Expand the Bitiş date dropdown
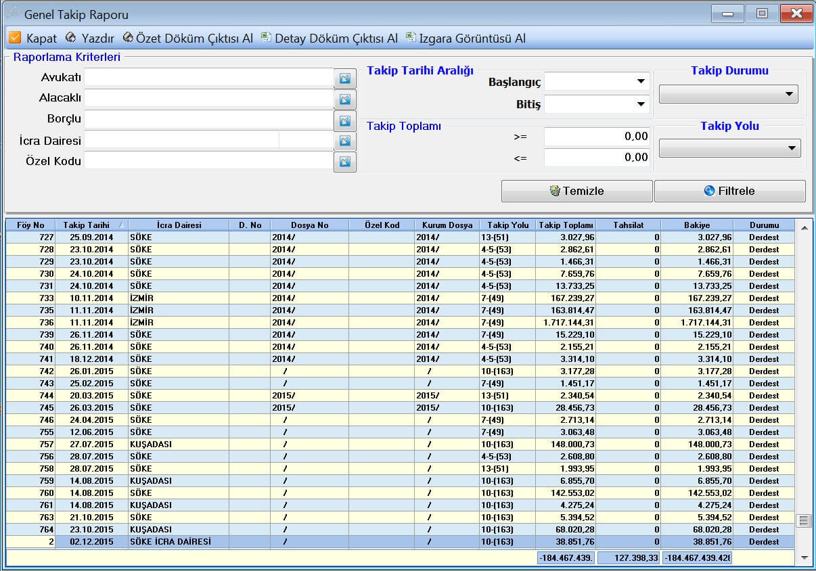The width and height of the screenshot is (816, 571). click(640, 104)
